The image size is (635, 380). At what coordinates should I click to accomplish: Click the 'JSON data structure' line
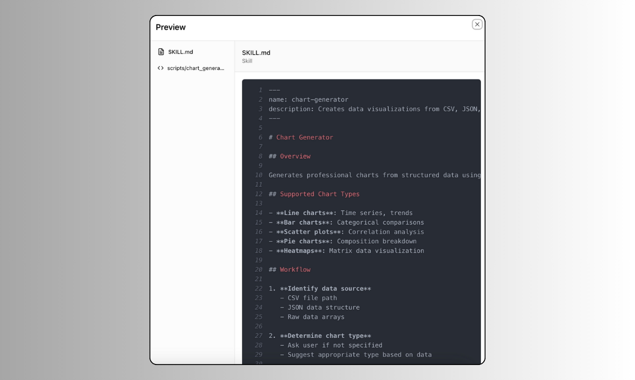pos(319,307)
